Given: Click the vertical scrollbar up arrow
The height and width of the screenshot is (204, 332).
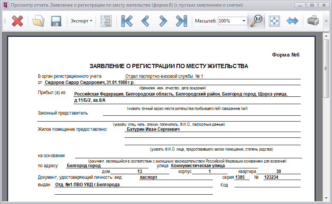Looking at the screenshot, I should (x=326, y=36).
